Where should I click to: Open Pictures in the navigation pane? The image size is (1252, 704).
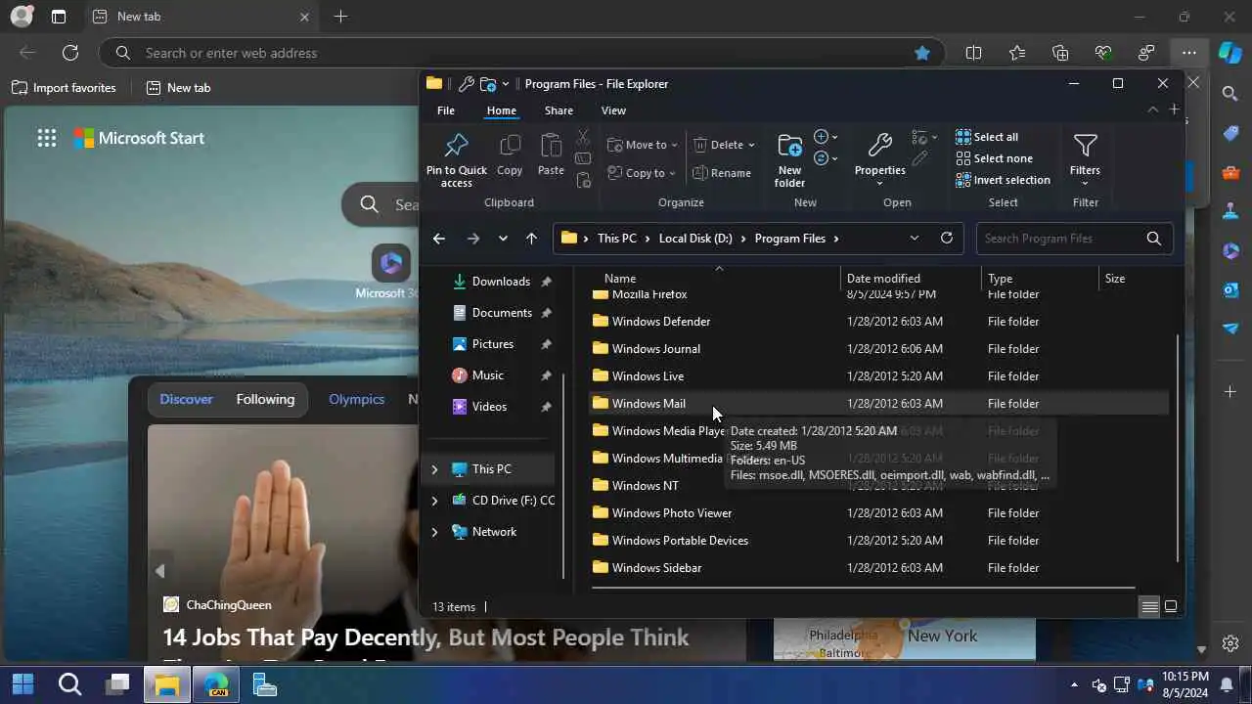(493, 344)
